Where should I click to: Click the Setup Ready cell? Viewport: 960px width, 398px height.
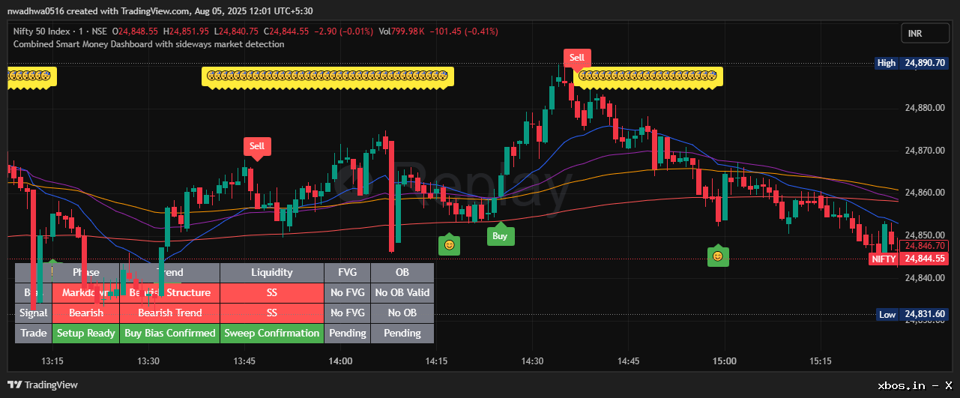point(86,333)
